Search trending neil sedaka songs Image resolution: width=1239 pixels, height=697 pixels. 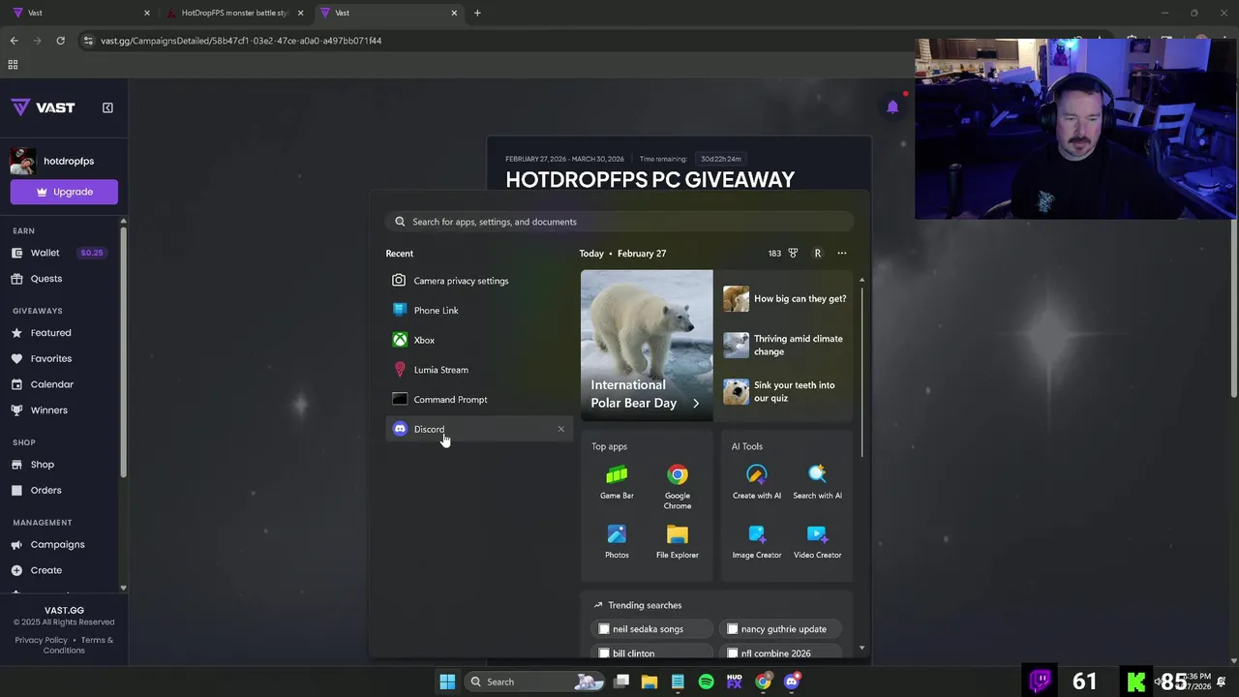point(651,629)
